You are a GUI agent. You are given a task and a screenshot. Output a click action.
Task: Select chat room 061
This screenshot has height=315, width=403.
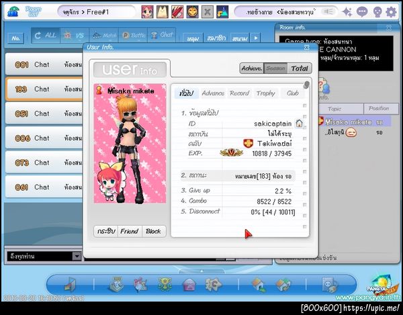[44, 187]
